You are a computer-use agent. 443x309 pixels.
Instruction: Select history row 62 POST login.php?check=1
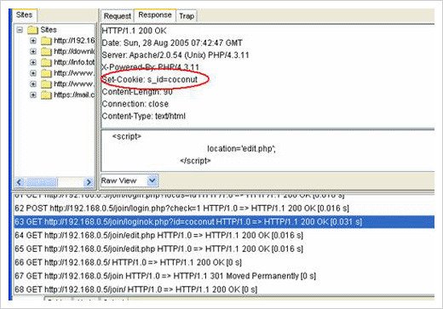click(224, 209)
